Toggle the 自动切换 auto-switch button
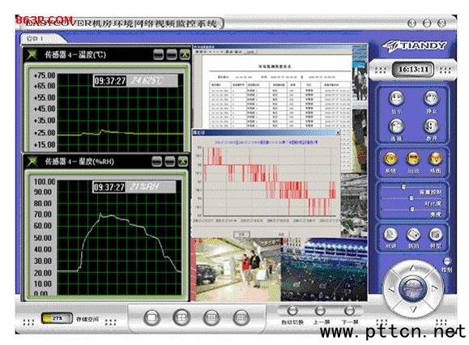This screenshot has width=469, height=345. (292, 311)
